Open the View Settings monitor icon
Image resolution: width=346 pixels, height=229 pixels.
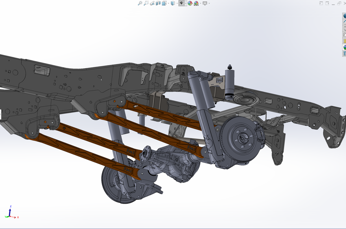click(x=204, y=3)
